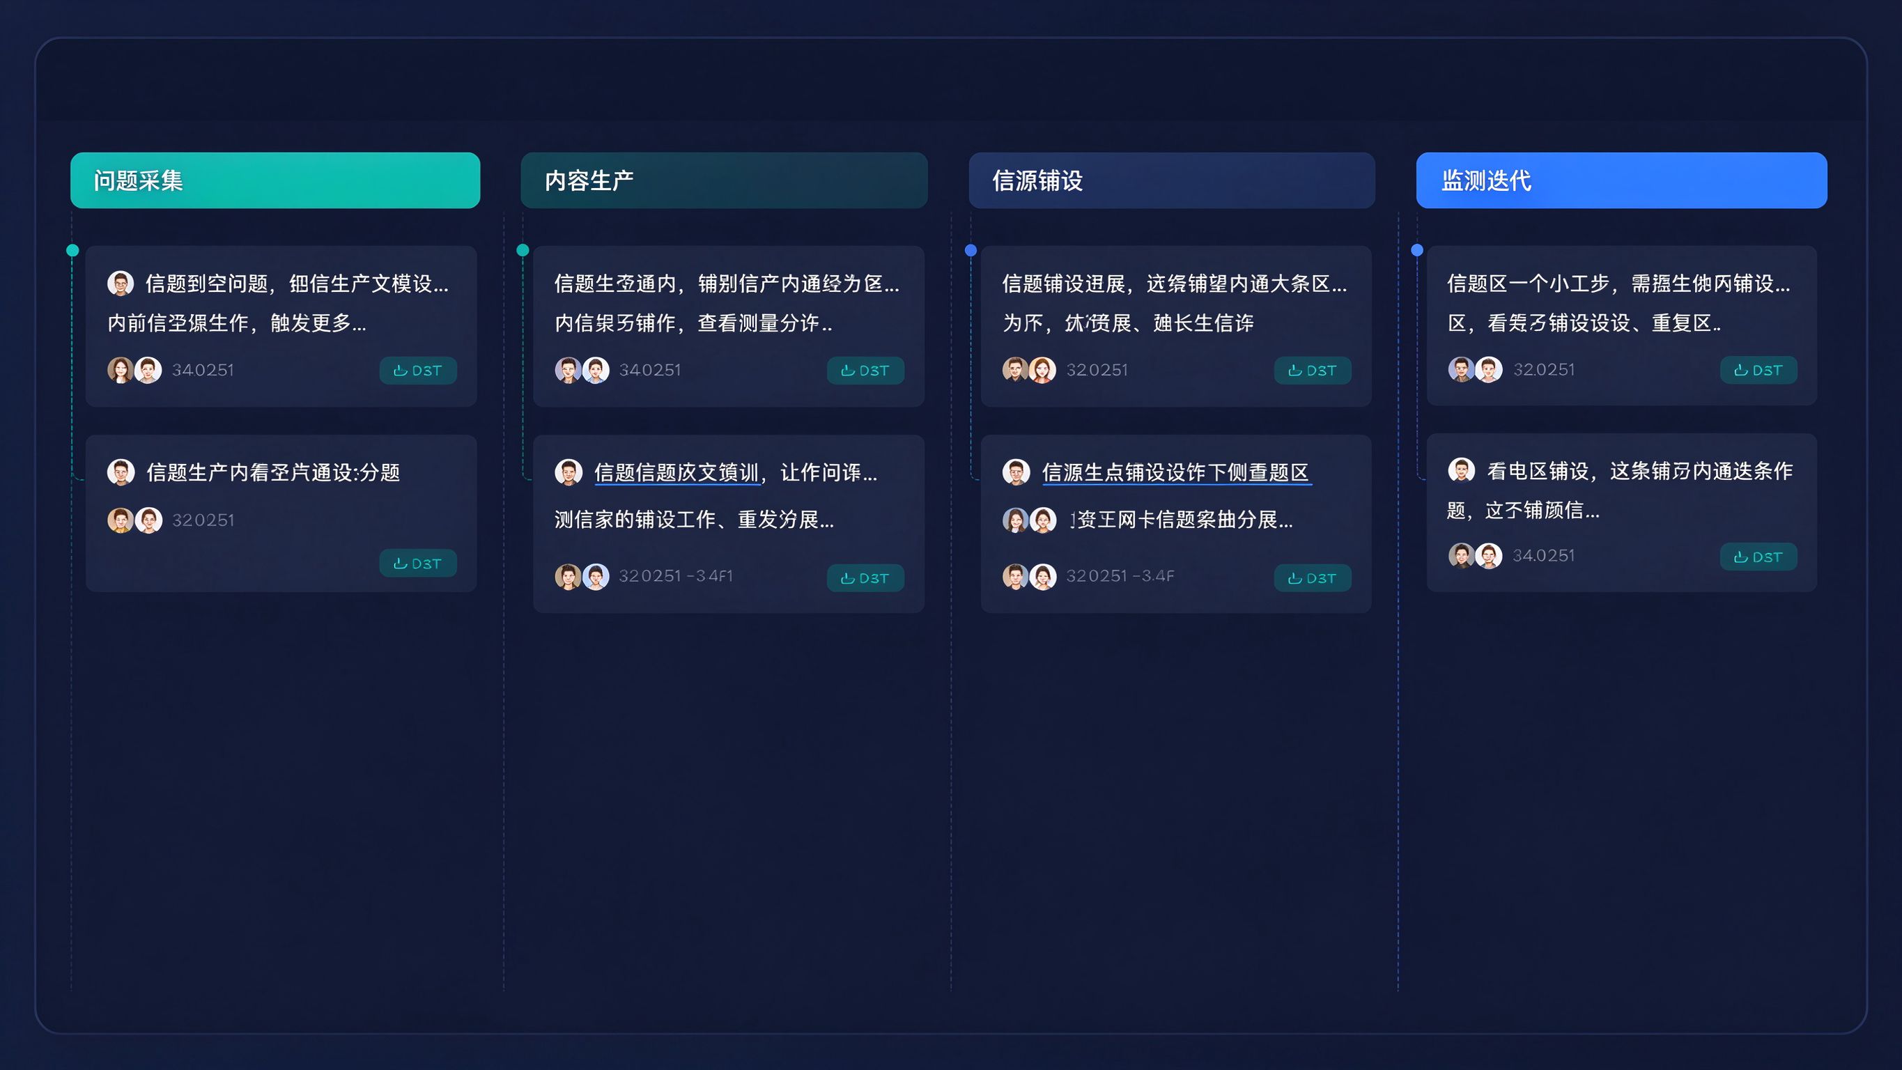Switch to the 监测迭代 column header
The image size is (1902, 1070).
click(1621, 180)
